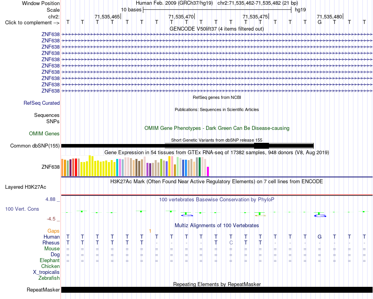The image size is (373, 299).
Task: Select the Elephant species label
Action: click(x=50, y=260)
